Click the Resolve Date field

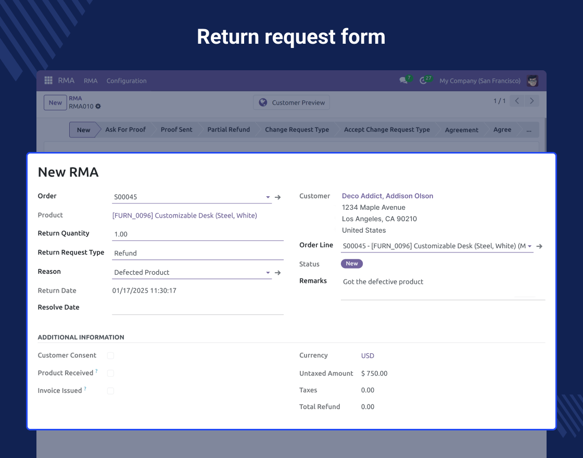coord(198,308)
